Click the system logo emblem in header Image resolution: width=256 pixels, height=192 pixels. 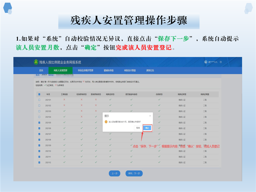point(36,62)
